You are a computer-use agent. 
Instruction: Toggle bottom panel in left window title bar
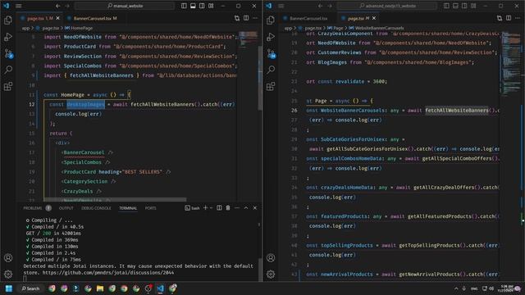193,6
